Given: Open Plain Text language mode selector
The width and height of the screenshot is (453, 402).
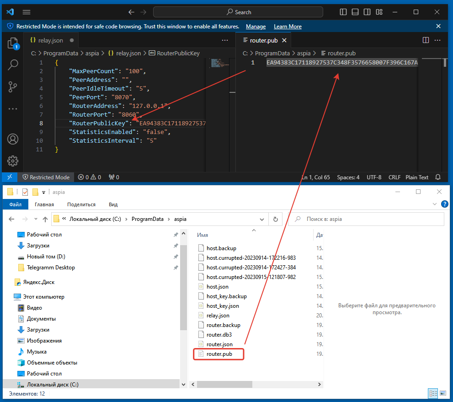Looking at the screenshot, I should coord(417,177).
